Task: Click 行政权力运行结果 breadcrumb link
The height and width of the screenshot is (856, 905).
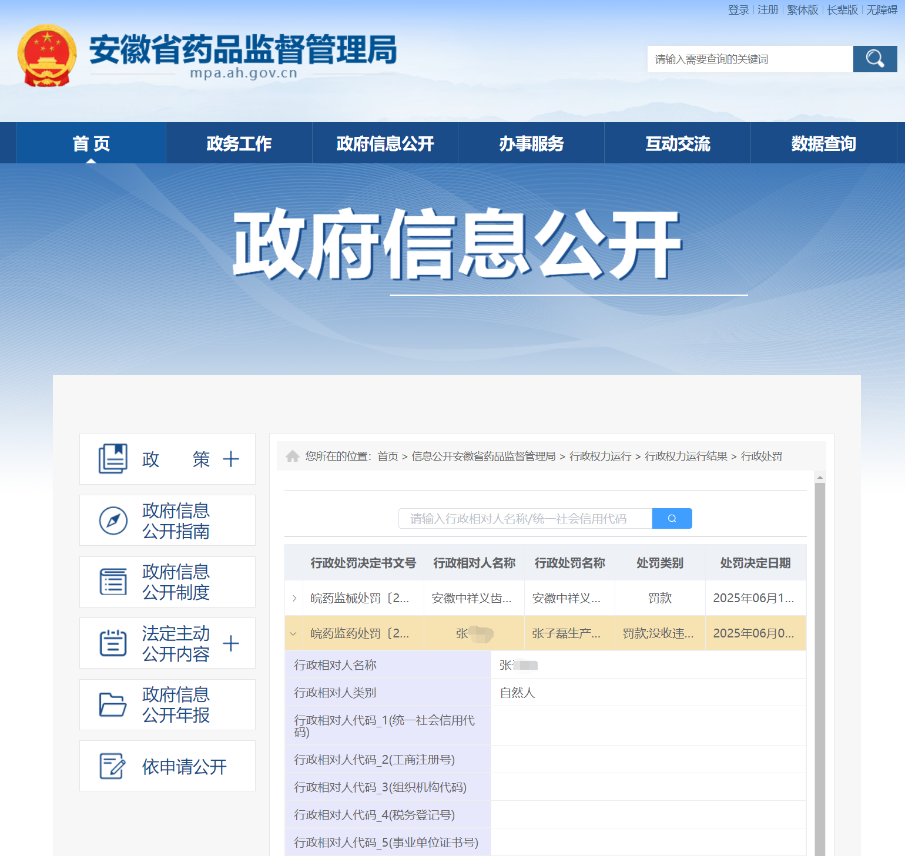Action: coord(686,456)
